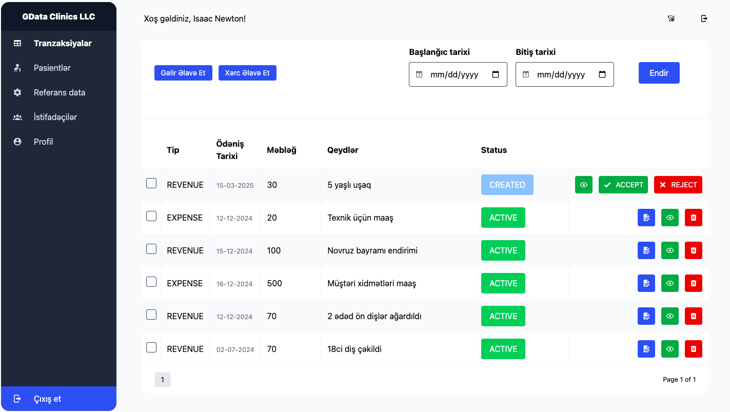Viewport: 730px width, 412px height.
Task: Click edit icon for Texnik üçün maaş row
Action: tap(646, 218)
